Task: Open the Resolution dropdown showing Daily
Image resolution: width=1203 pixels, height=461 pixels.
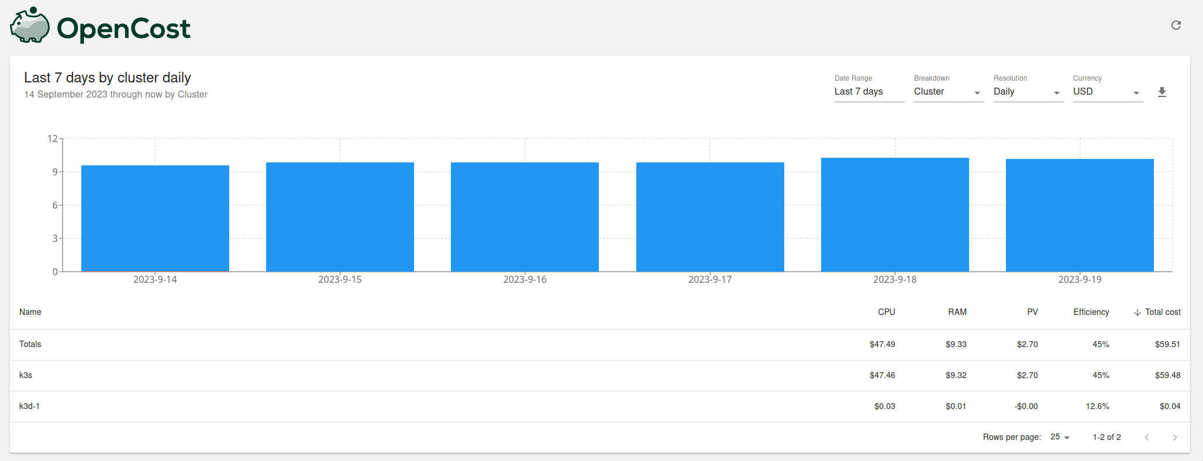Action: coord(1027,92)
